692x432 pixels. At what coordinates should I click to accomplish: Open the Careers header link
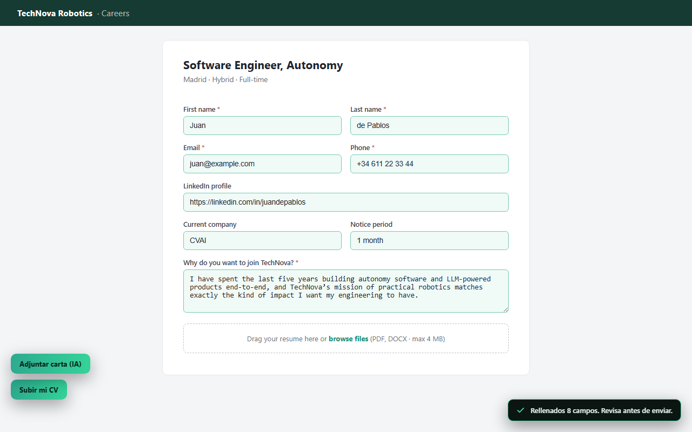click(x=115, y=13)
